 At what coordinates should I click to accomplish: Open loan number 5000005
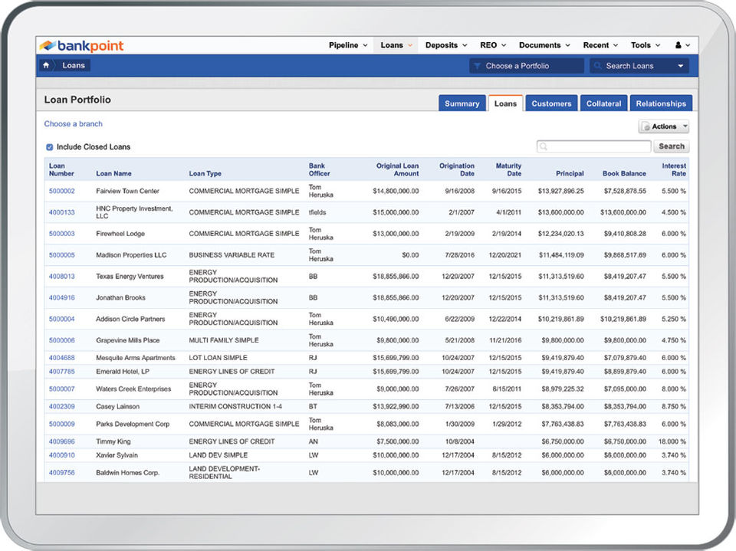tap(62, 255)
